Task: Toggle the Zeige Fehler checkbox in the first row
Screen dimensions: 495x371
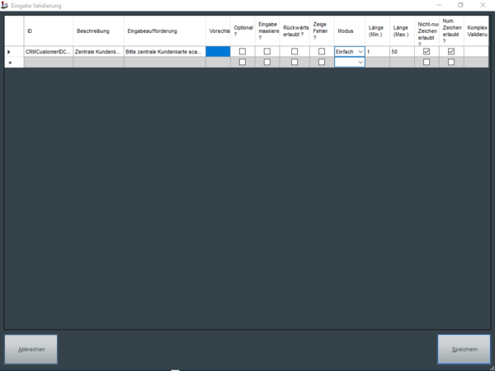Action: coord(322,51)
